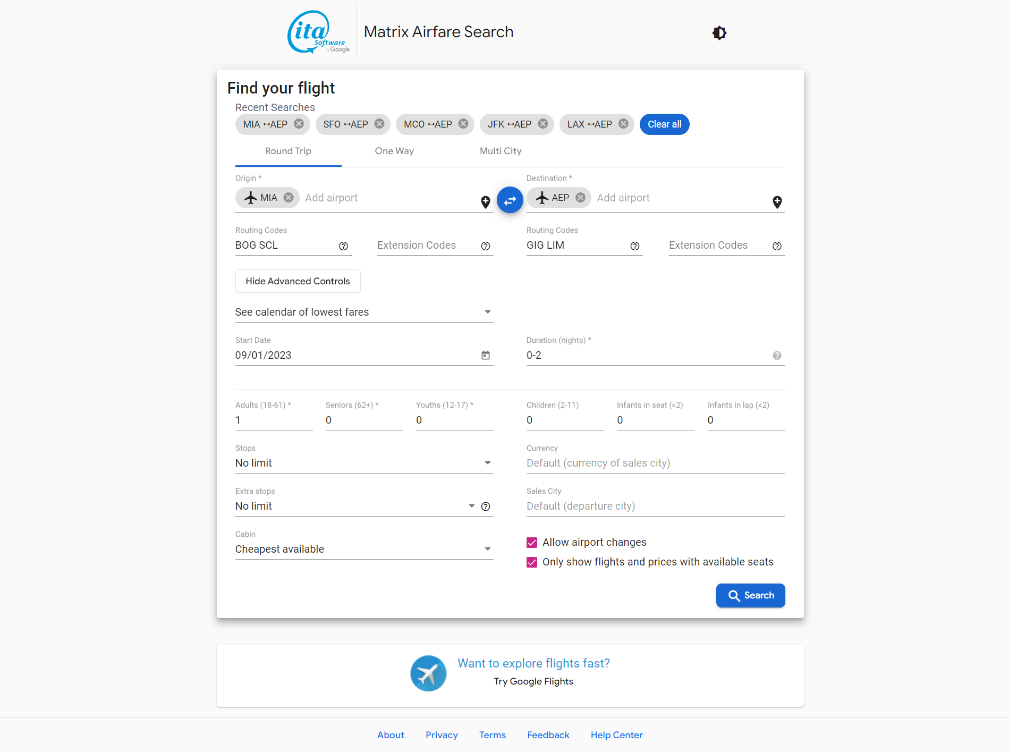Expand the See calendar of lowest fares dropdown

click(364, 312)
